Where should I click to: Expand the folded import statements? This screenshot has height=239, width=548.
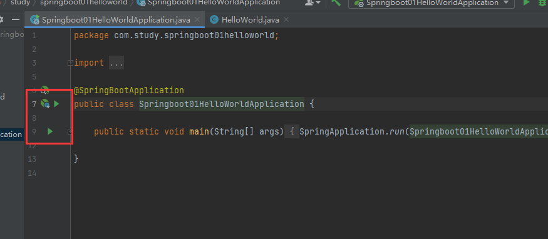(x=70, y=63)
